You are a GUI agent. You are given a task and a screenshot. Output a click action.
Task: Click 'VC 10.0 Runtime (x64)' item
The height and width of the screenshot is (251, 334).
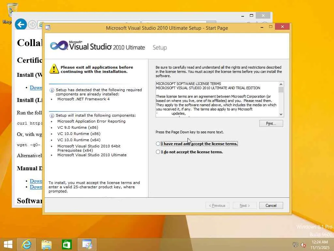tap(79, 140)
